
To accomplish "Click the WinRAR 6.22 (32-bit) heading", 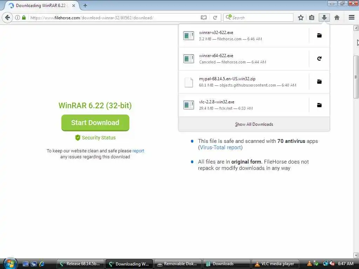I will coord(95,105).
